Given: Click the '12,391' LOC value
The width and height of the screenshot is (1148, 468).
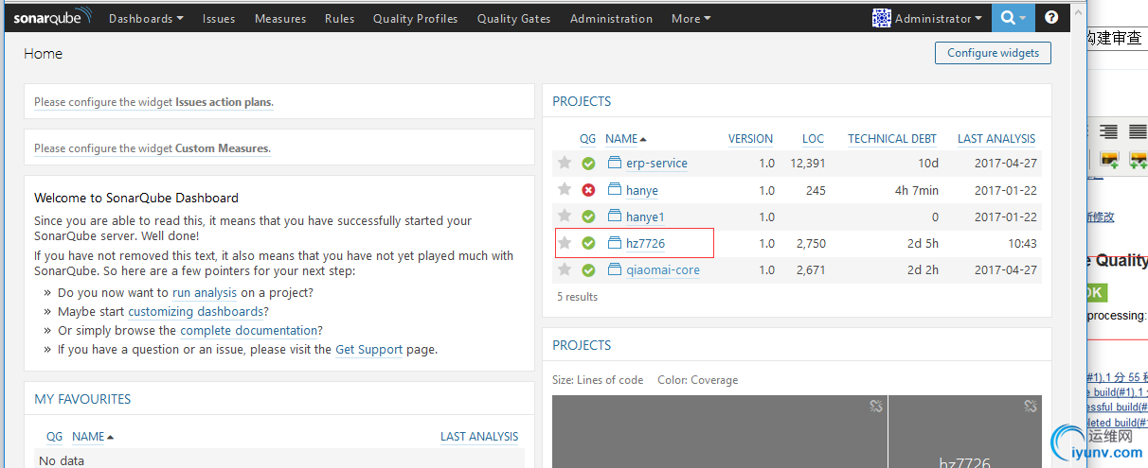Looking at the screenshot, I should click(x=808, y=164).
